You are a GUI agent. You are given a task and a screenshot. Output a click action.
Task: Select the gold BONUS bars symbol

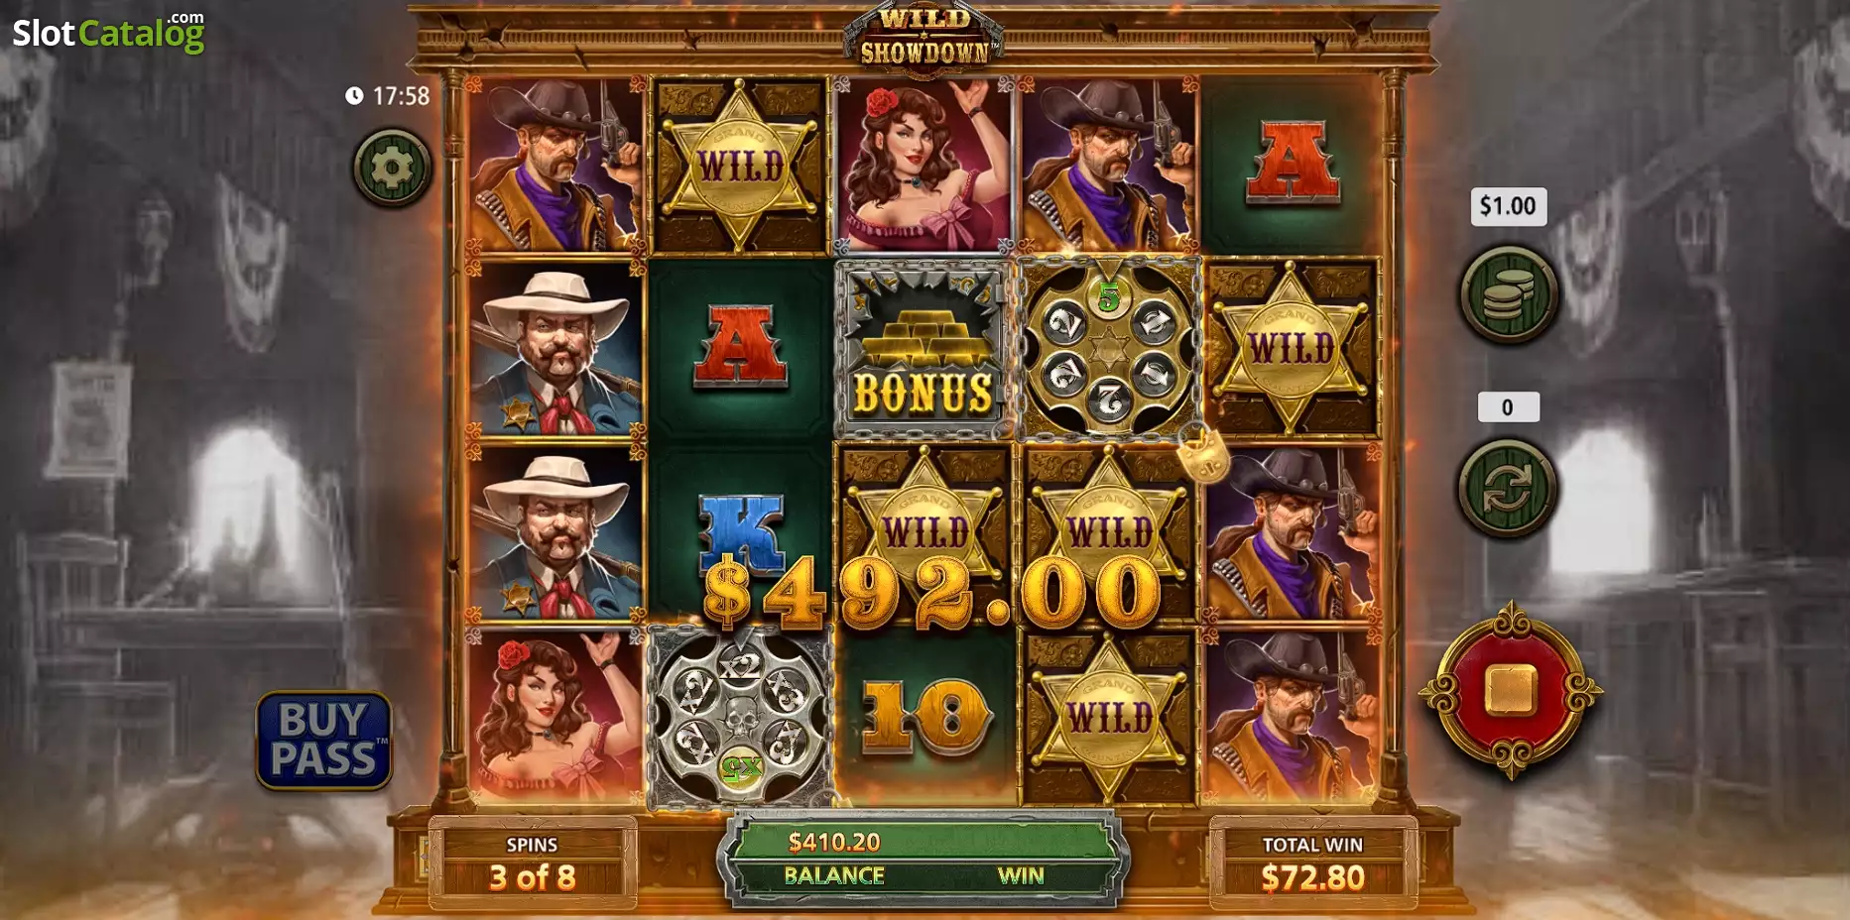coord(924,349)
